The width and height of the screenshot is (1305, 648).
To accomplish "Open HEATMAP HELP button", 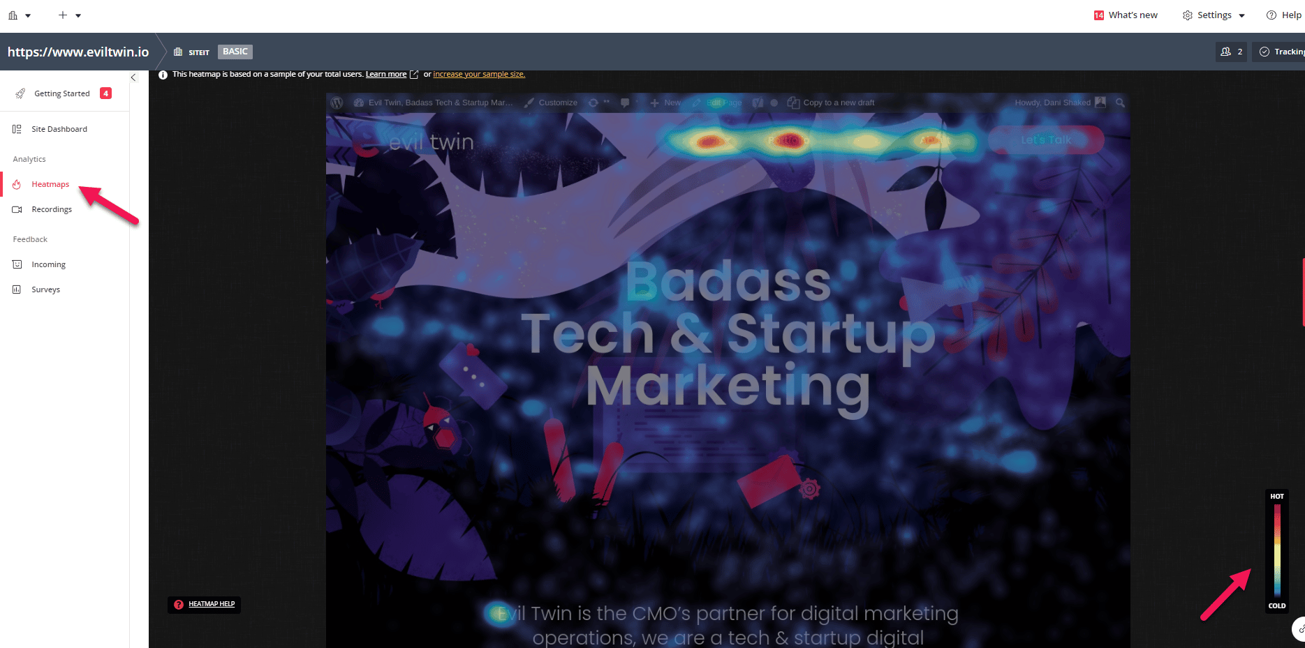I will coord(204,604).
